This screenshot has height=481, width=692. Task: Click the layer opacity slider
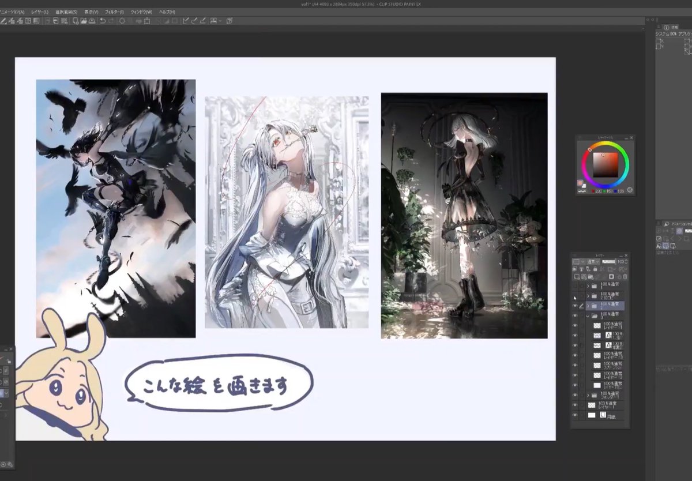610,262
